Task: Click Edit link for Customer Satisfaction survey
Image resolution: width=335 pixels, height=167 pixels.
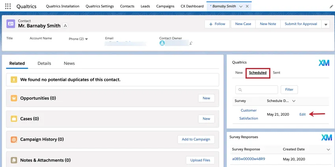Action: [x=302, y=114]
